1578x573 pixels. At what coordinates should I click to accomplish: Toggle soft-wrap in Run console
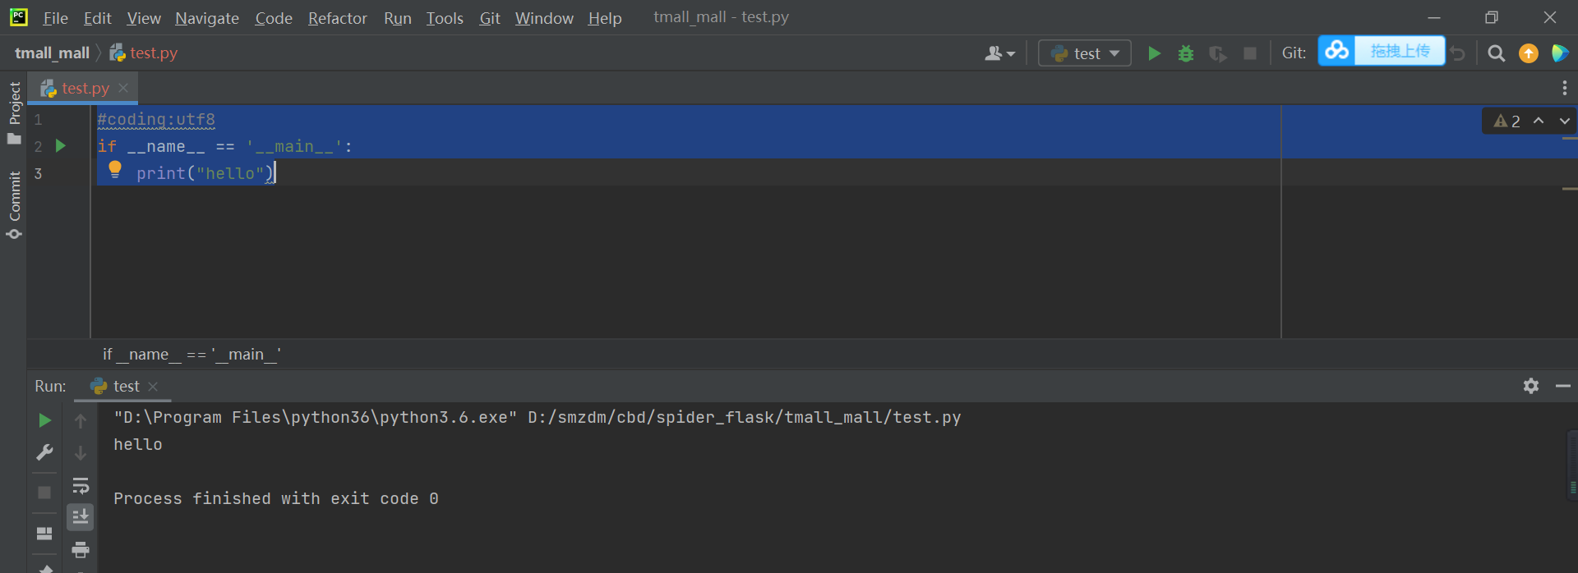pyautogui.click(x=81, y=485)
